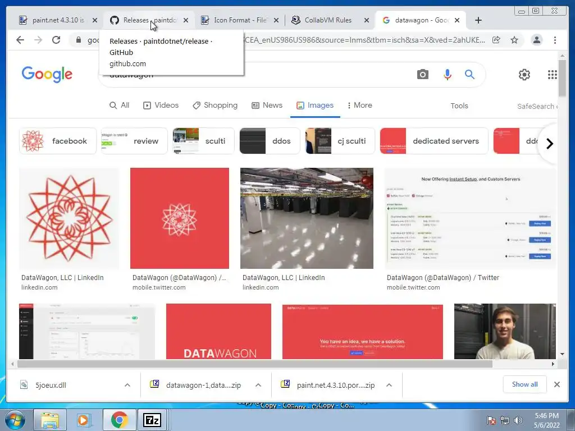Click the share page icon in address bar
575x431 pixels.
point(496,40)
